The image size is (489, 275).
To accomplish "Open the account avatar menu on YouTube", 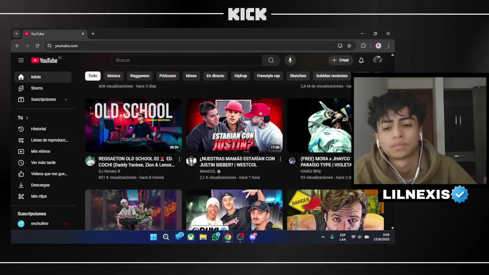I will (377, 60).
